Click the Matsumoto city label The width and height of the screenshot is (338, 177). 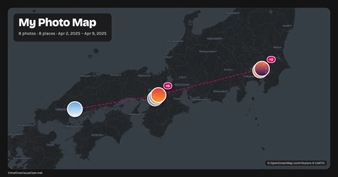tap(208, 51)
